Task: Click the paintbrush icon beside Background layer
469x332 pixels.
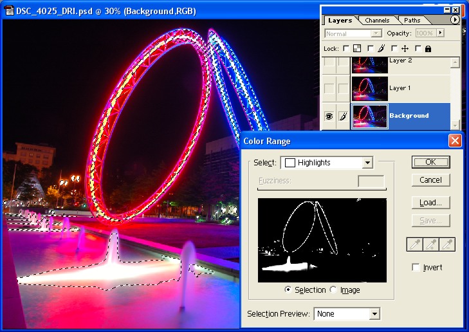Action: (x=342, y=116)
